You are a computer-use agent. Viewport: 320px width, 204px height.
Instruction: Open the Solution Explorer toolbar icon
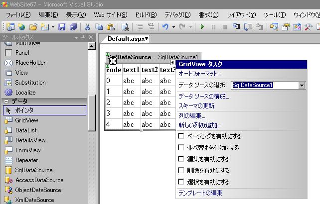click(x=274, y=27)
